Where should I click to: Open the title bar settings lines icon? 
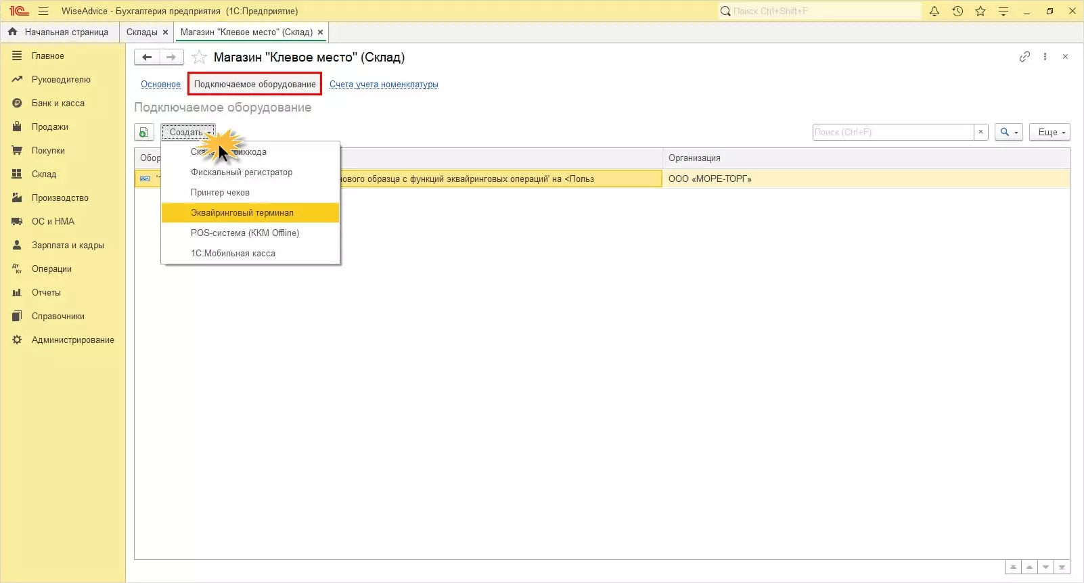tap(1003, 11)
